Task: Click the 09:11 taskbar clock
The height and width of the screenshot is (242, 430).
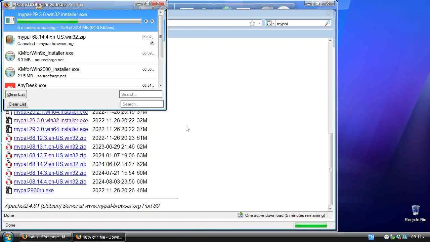Action: pos(417,237)
